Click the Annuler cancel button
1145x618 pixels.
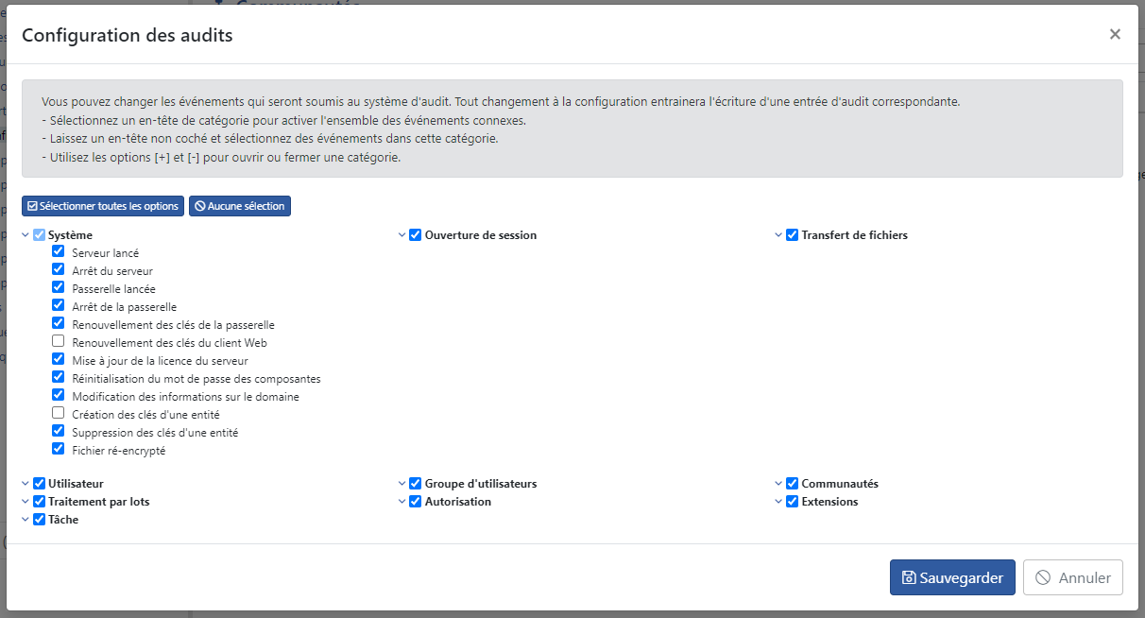1072,577
